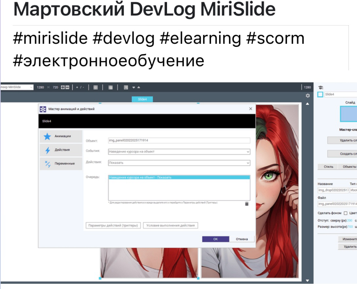Viewport: 357px width, 289px height.
Task: Click the green plus canvas size icon
Action: tap(63, 87)
